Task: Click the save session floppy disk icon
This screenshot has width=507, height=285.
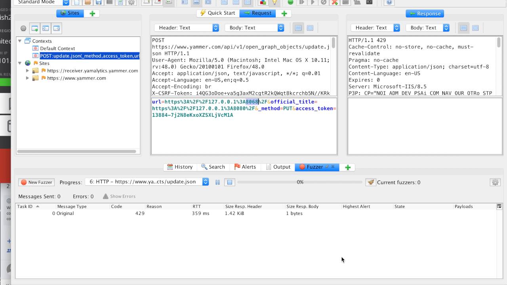Action: coord(98,2)
